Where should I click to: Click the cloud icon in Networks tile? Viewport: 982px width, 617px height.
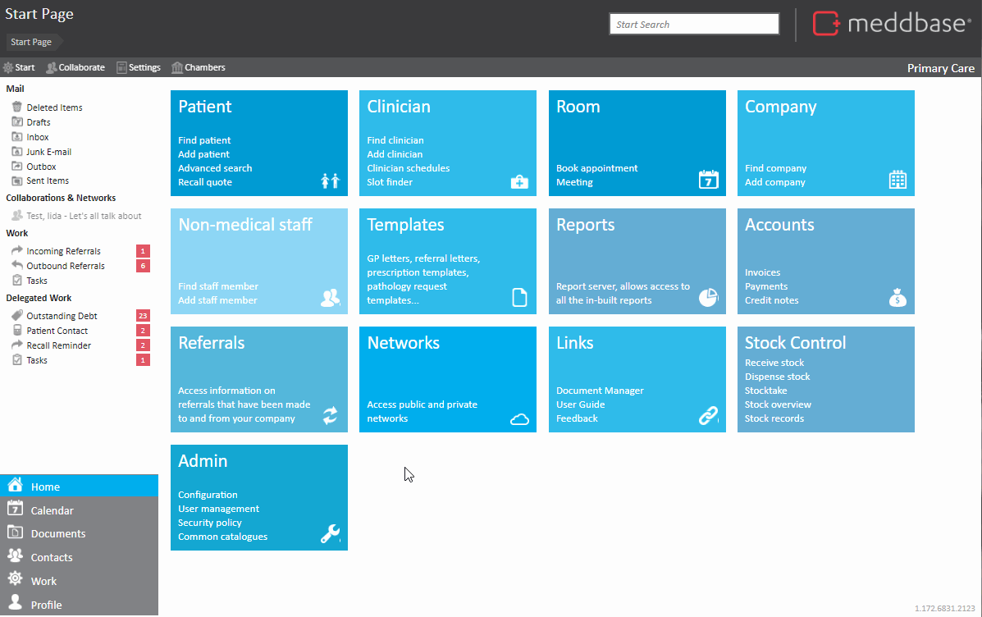point(519,419)
